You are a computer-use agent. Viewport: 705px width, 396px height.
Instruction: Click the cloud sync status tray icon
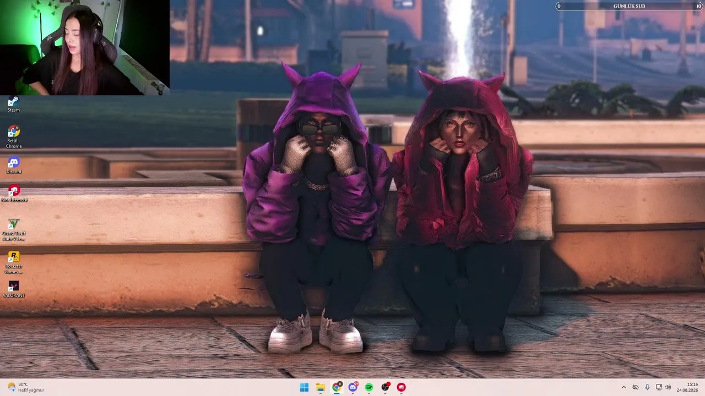point(636,387)
